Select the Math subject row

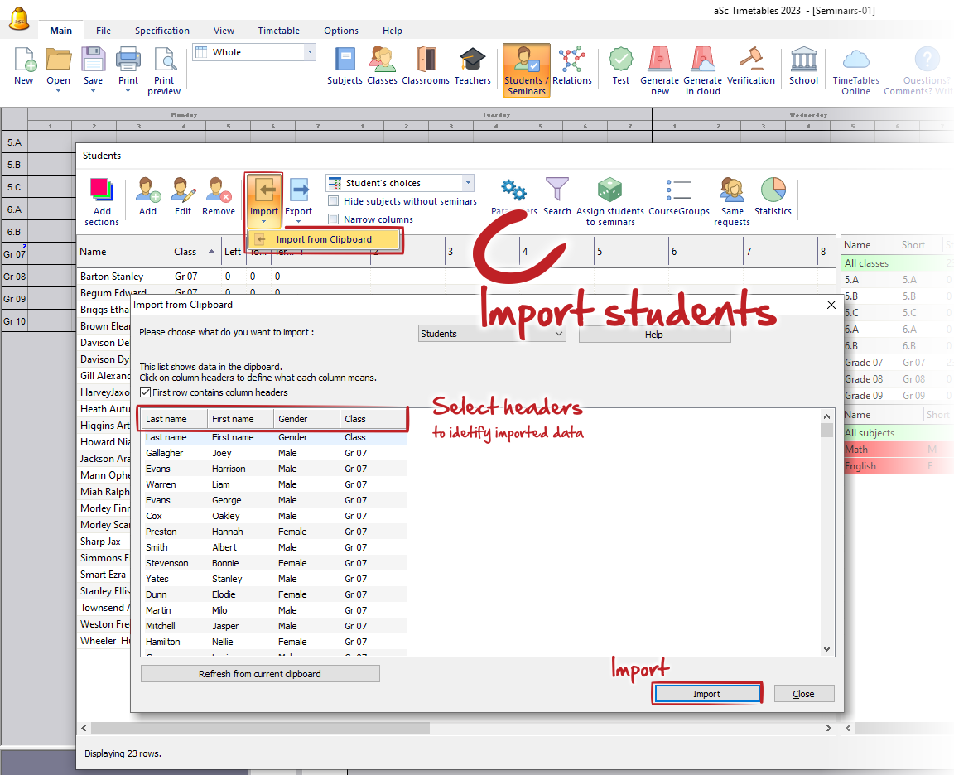pyautogui.click(x=898, y=450)
